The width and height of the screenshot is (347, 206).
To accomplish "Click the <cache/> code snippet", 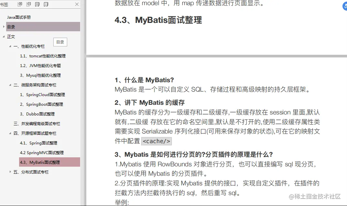I will (x=156, y=141).
